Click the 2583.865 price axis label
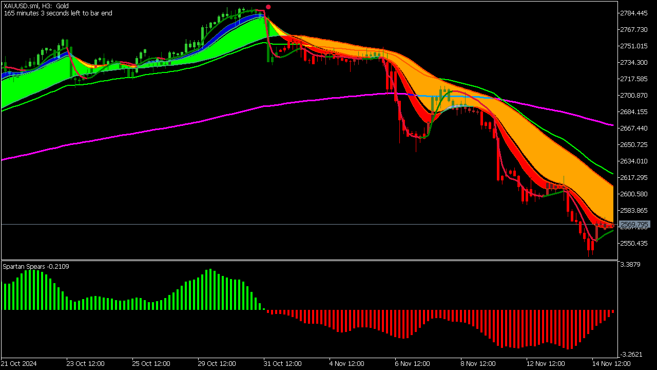This screenshot has height=370, width=657. 634,210
